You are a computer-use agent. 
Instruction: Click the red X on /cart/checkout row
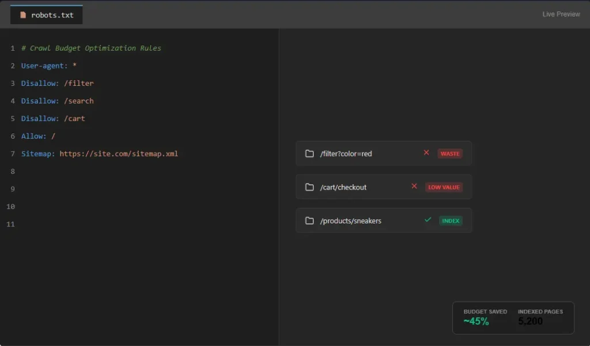[414, 186]
